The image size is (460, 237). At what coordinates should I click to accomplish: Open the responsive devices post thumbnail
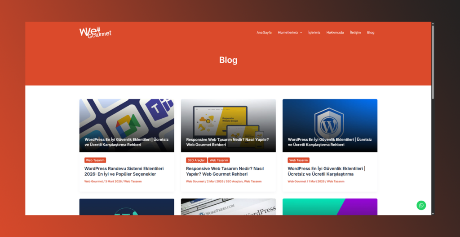(228, 125)
